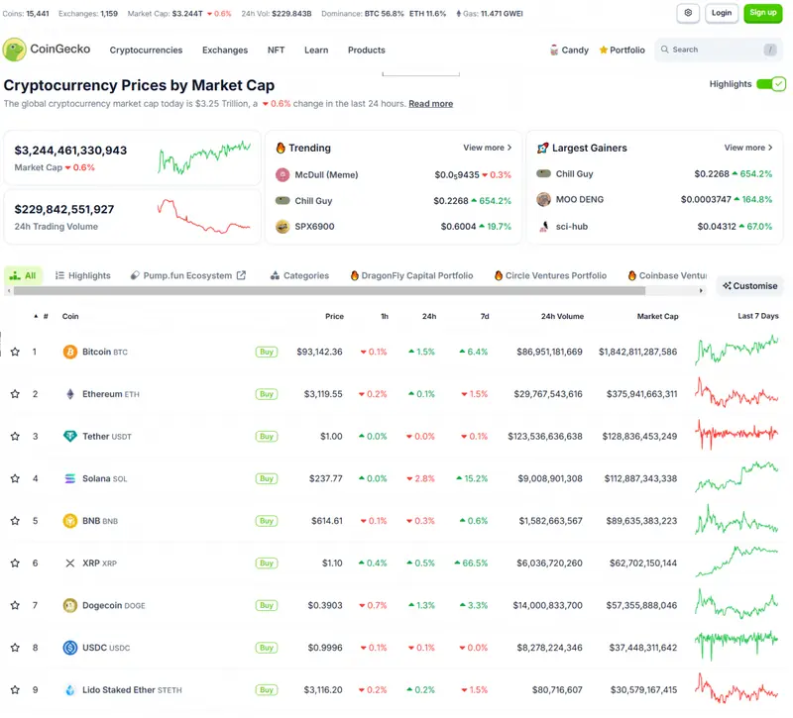793x718 pixels.
Task: Click the left arrow of tabs scrollbar
Action: click(x=9, y=290)
